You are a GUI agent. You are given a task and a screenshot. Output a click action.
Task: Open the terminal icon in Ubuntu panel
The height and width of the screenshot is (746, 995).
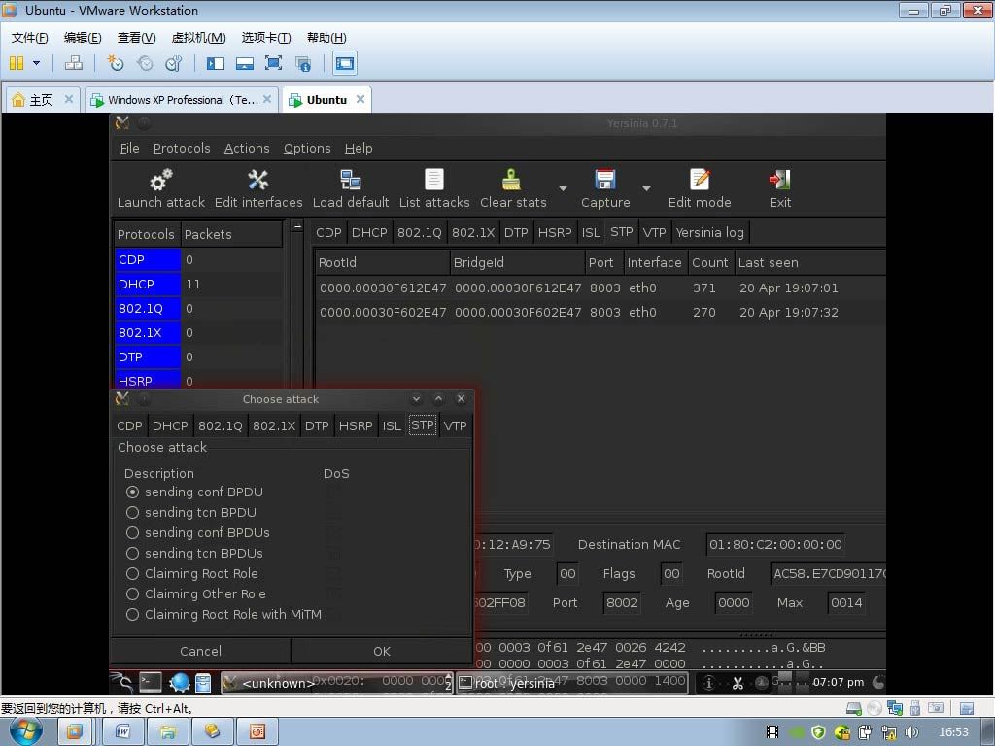click(x=151, y=682)
